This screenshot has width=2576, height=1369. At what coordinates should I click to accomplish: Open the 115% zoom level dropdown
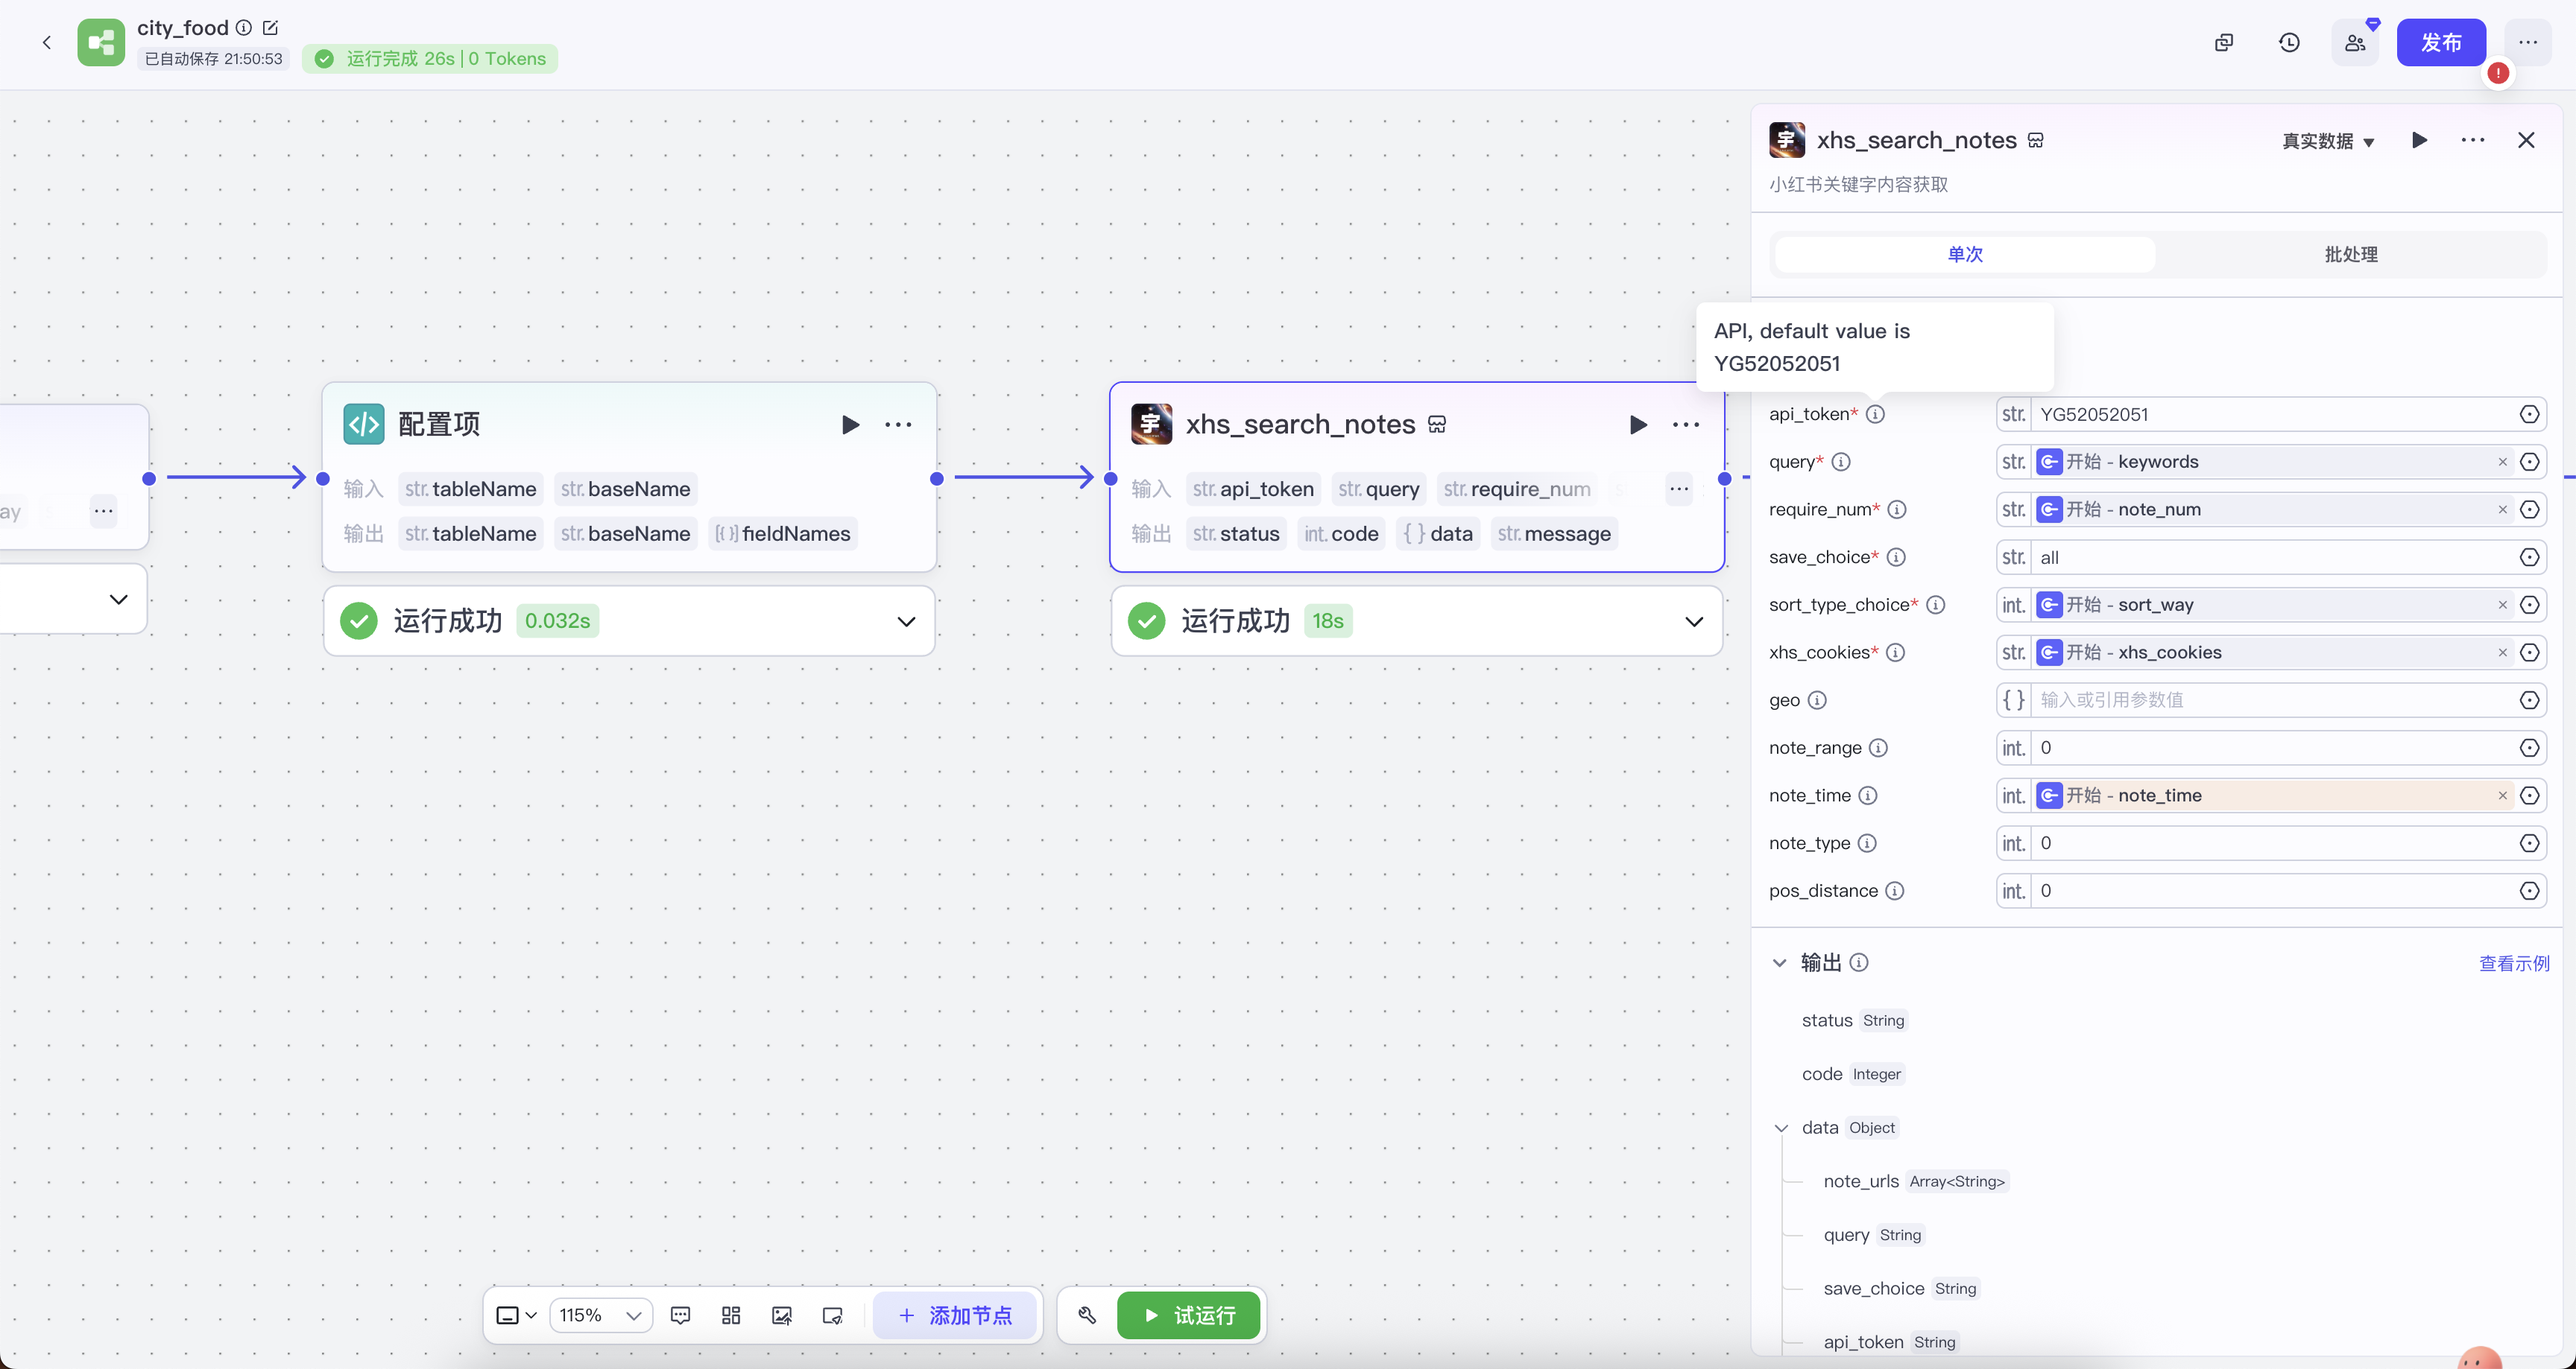click(601, 1315)
